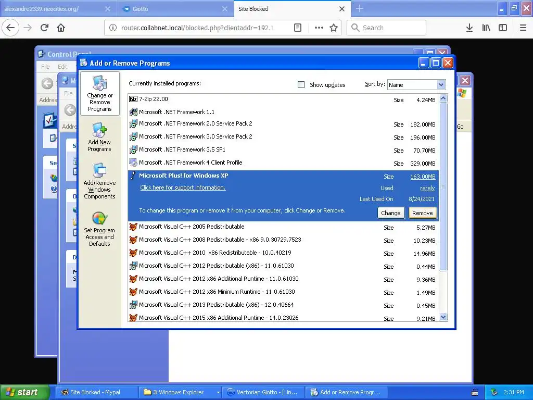533x400 pixels.
Task: Expand the 3 Windows Explorer taskbar group arrow
Action: tap(218, 392)
